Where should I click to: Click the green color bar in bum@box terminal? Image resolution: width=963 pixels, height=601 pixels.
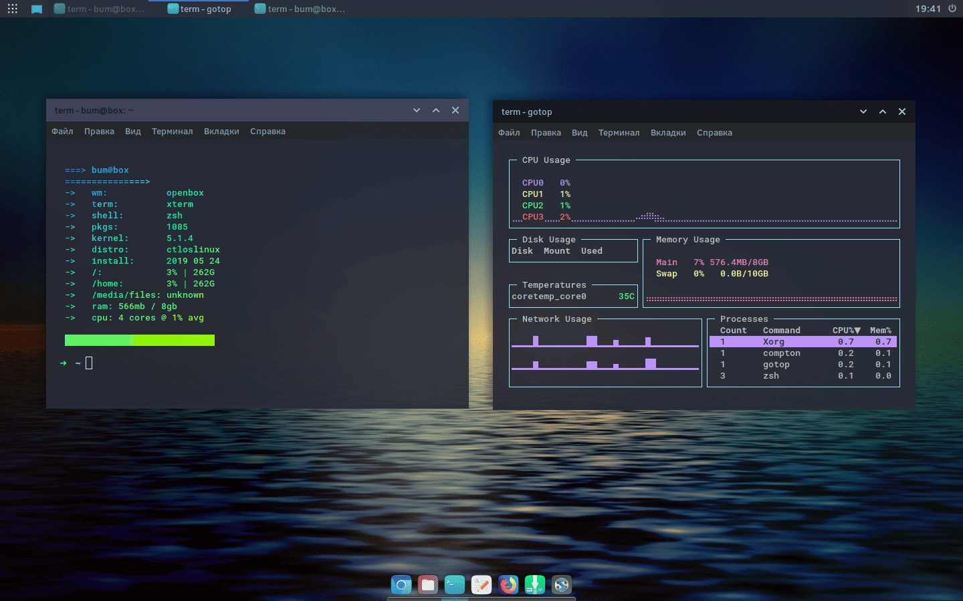pyautogui.click(x=140, y=341)
